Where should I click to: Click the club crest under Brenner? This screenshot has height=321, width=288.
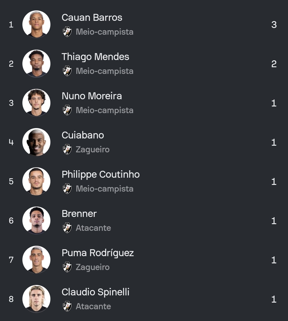click(x=67, y=228)
